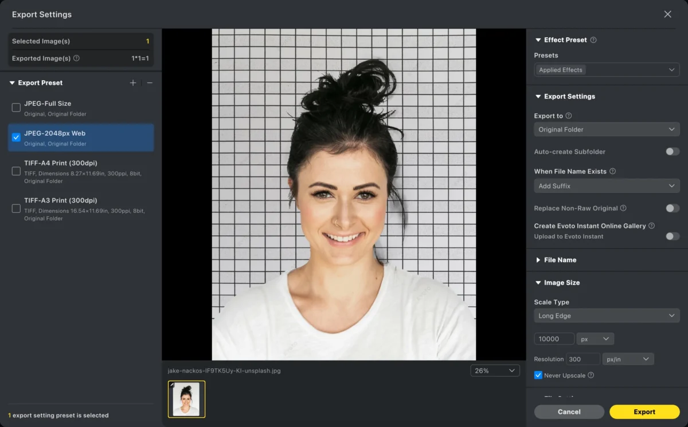Screen dimensions: 688x427
Task: Uncheck the Never Upscale checkbox
Action: tap(538, 375)
